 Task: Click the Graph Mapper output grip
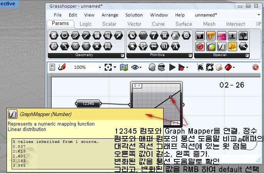click(183, 104)
